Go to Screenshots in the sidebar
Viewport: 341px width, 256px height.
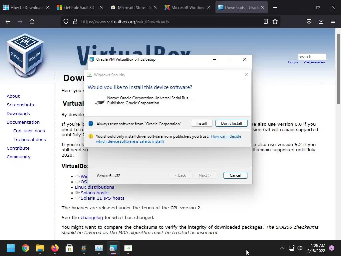(20, 105)
